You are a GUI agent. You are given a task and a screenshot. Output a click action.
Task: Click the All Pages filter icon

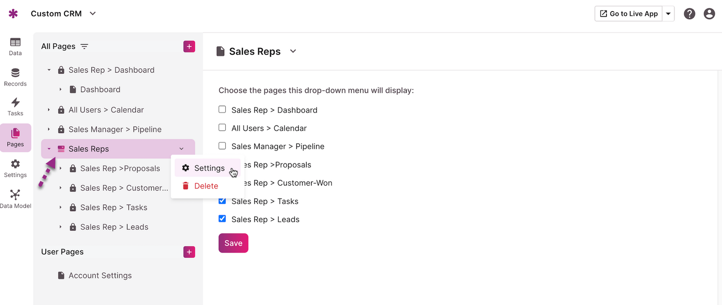pyautogui.click(x=84, y=46)
